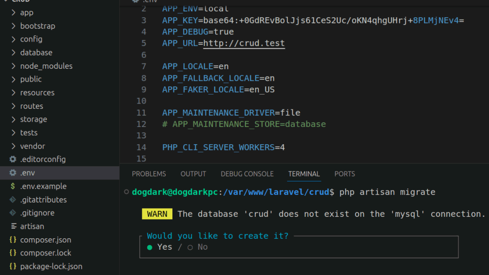Switch to the PORTS panel tab
Viewport: 489px width, 275px height.
pos(344,174)
